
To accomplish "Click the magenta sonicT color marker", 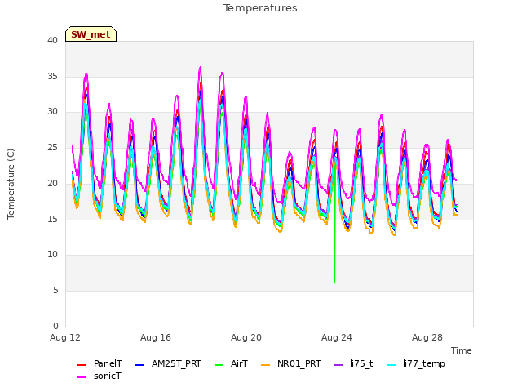I will coord(82,377).
